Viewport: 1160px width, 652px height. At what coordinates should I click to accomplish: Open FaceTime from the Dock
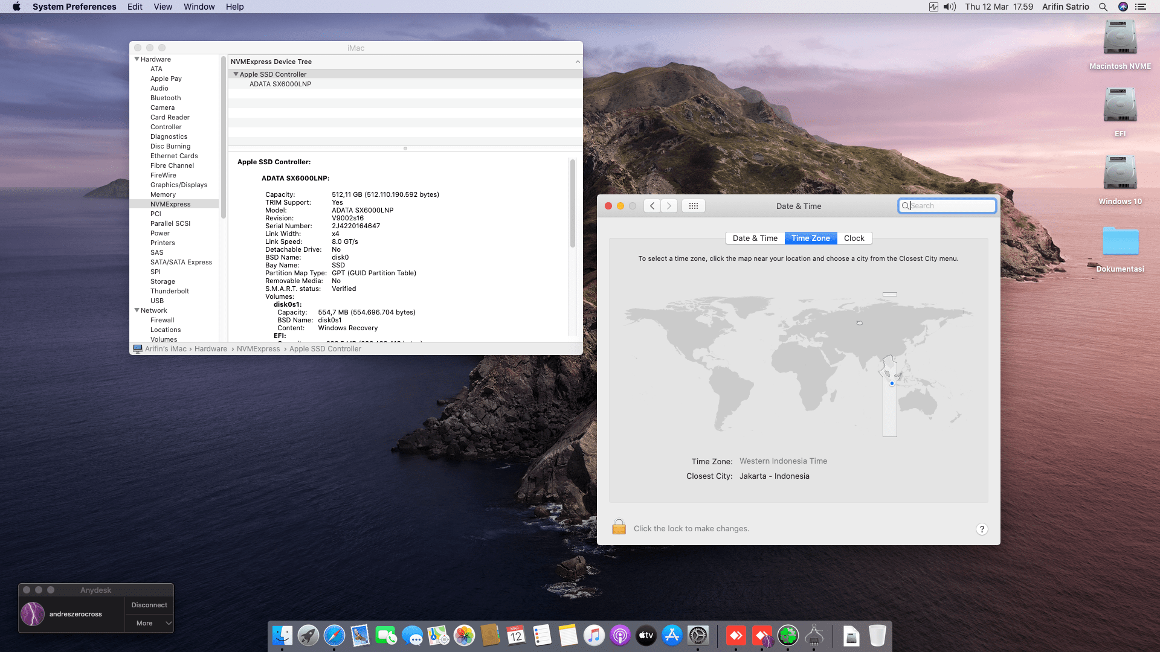[386, 635]
